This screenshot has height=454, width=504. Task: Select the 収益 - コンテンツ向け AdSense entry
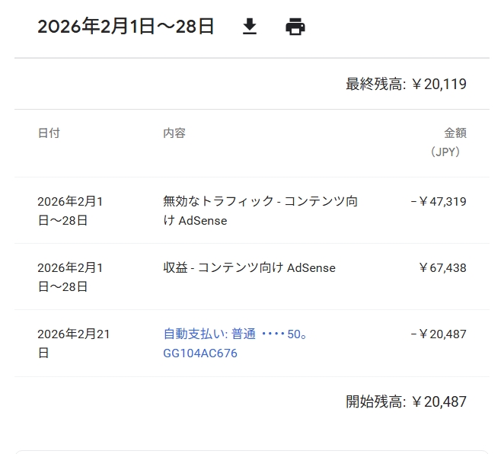point(249,268)
